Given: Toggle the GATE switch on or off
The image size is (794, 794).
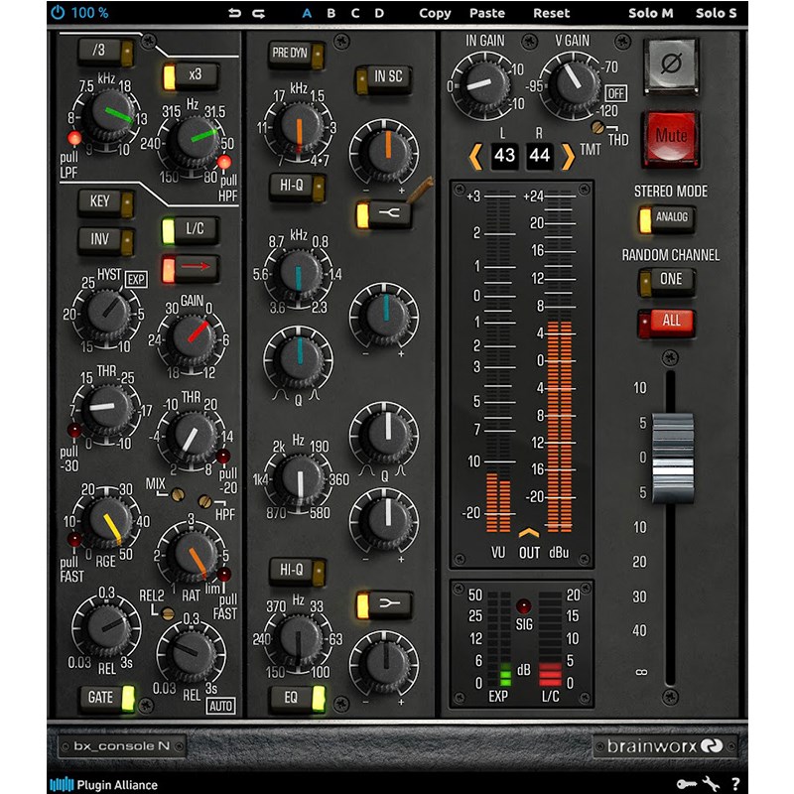Looking at the screenshot, I should coord(107,698).
